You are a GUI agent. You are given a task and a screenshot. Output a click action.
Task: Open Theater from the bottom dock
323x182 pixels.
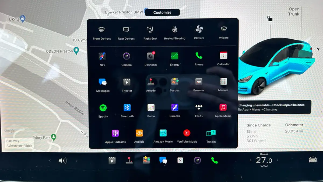[x=112, y=161]
